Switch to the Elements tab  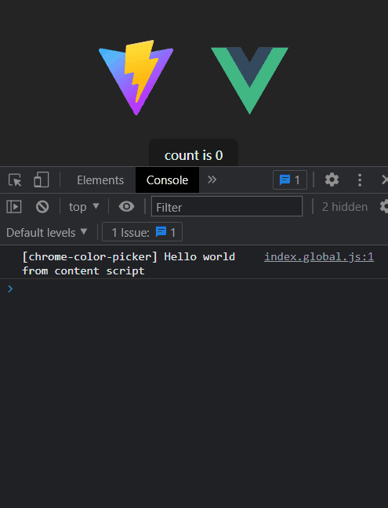(100, 180)
